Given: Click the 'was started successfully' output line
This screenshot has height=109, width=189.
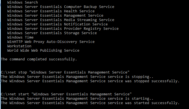Looking at the screenshot, I should (x=90, y=103).
